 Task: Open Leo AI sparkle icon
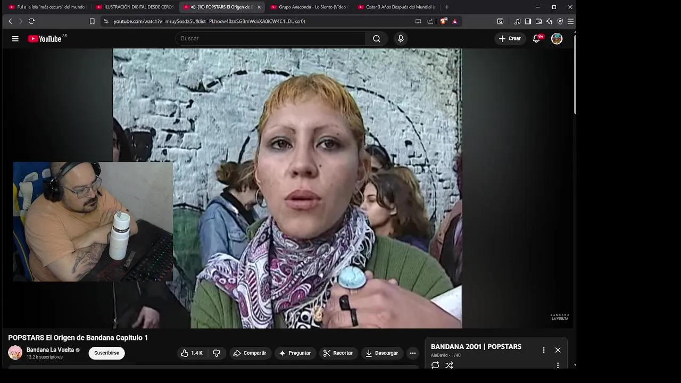coord(549,21)
